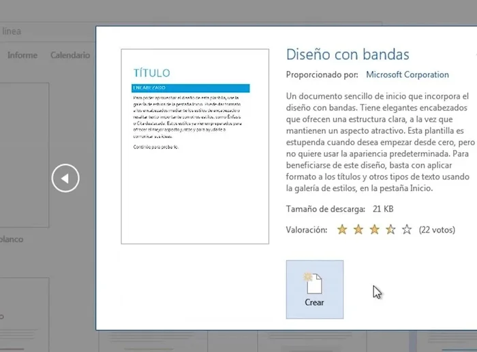
Task: Rate template with the first star
Action: click(x=342, y=230)
